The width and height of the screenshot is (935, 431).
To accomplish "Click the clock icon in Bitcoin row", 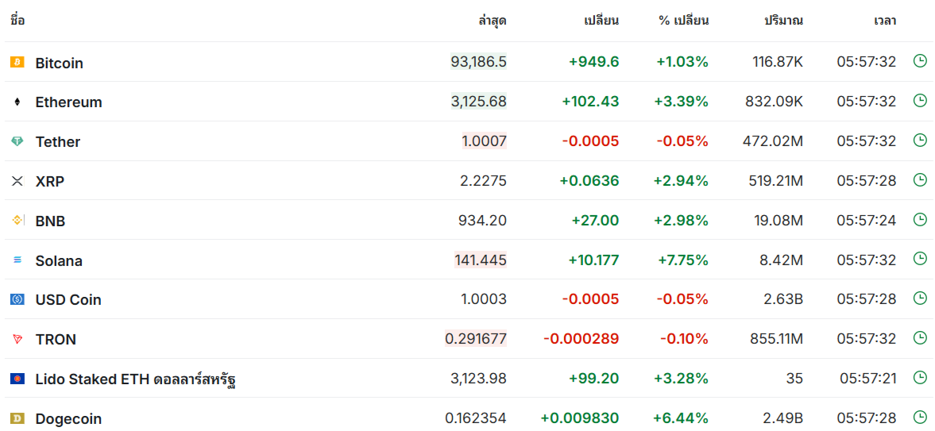I will tap(920, 61).
